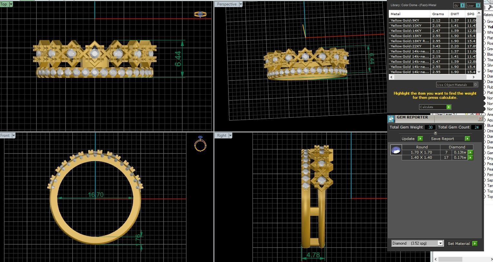Select the Yellow Gold:18KY metal row
Viewport: 493px width, 262px height.
tap(433, 36)
